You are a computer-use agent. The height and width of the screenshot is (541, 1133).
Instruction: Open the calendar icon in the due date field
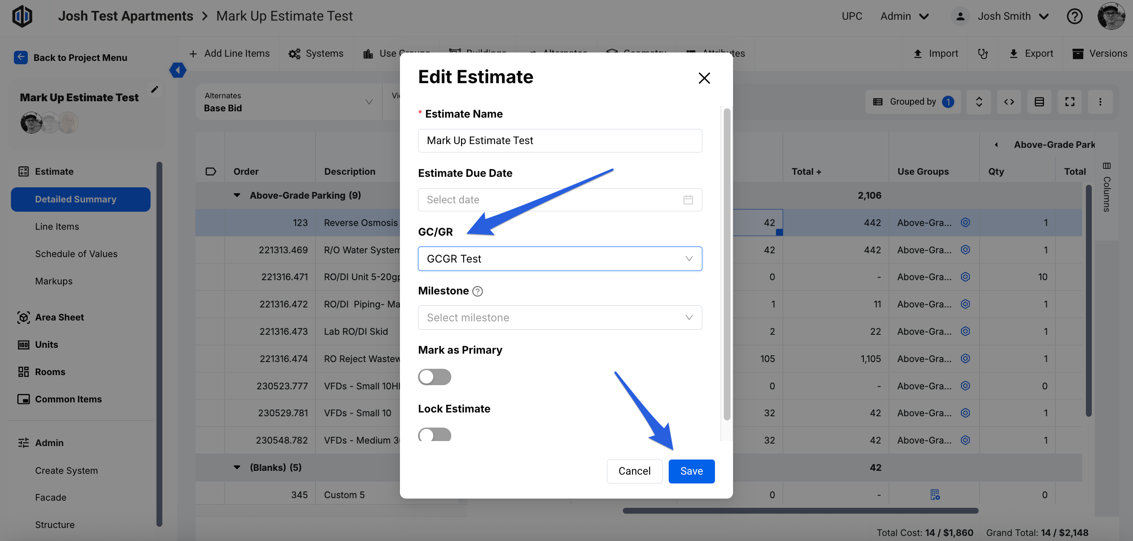point(688,200)
